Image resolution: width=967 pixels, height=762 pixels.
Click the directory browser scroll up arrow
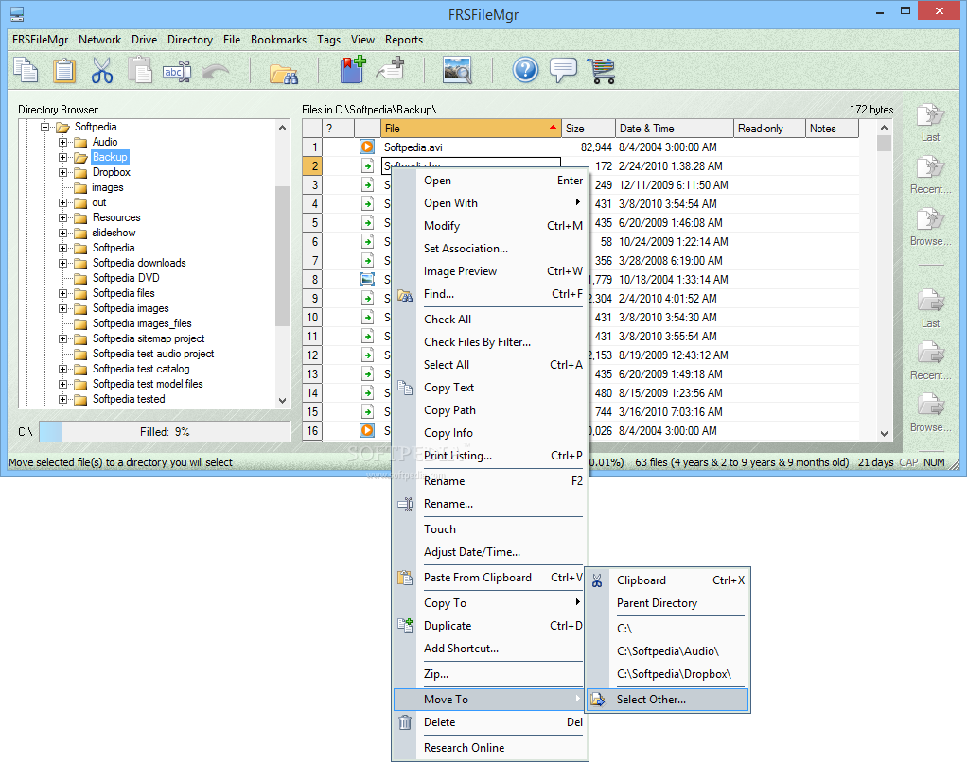(x=283, y=128)
